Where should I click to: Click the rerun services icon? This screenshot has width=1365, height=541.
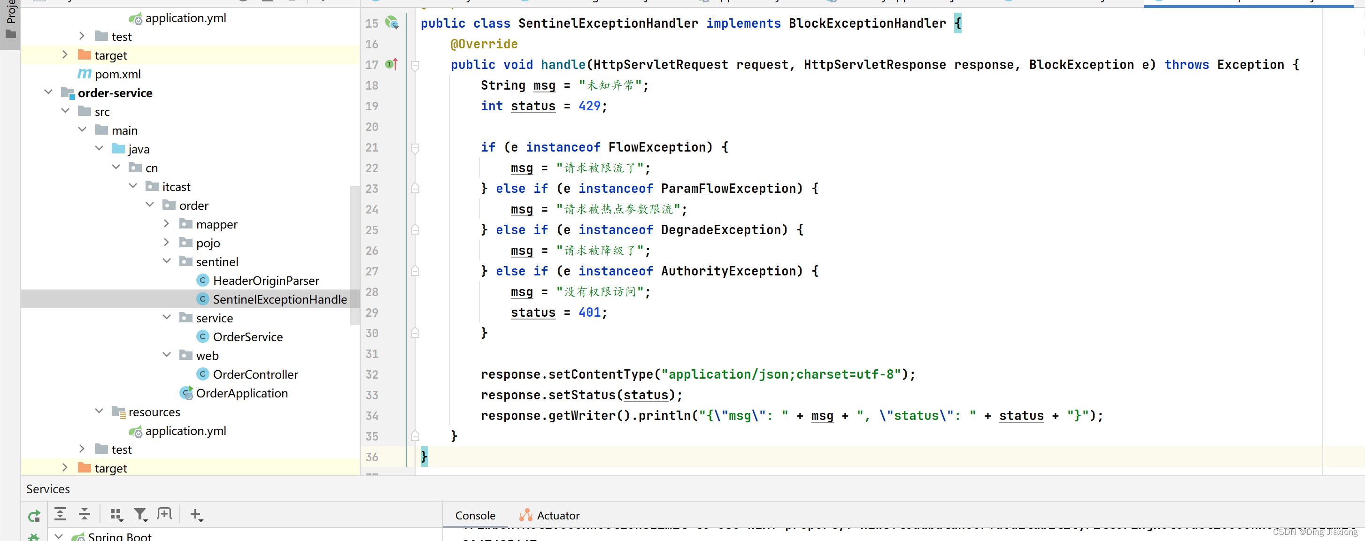pos(34,515)
